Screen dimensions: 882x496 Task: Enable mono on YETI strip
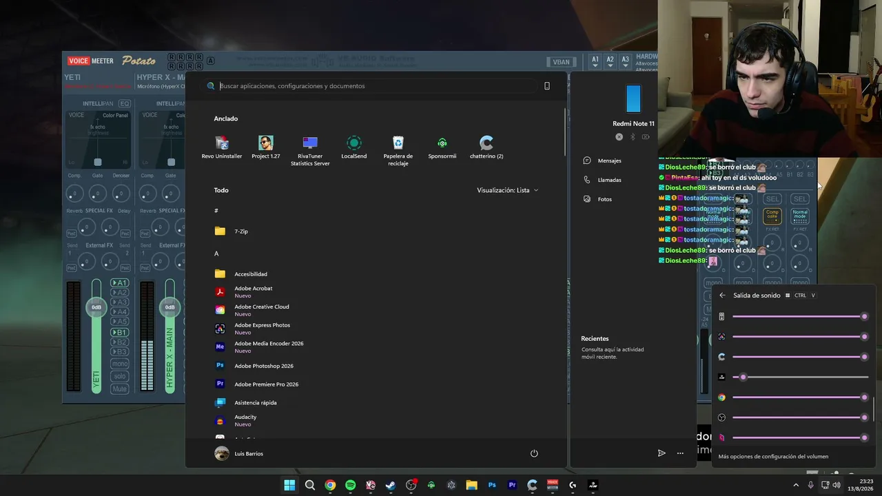pos(120,364)
